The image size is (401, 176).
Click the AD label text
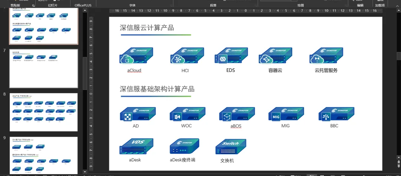click(x=136, y=126)
